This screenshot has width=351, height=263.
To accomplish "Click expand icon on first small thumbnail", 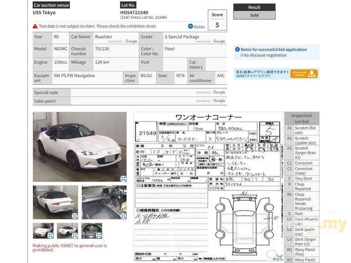I will tap(50, 235).
